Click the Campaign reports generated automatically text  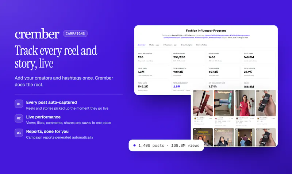click(x=59, y=137)
